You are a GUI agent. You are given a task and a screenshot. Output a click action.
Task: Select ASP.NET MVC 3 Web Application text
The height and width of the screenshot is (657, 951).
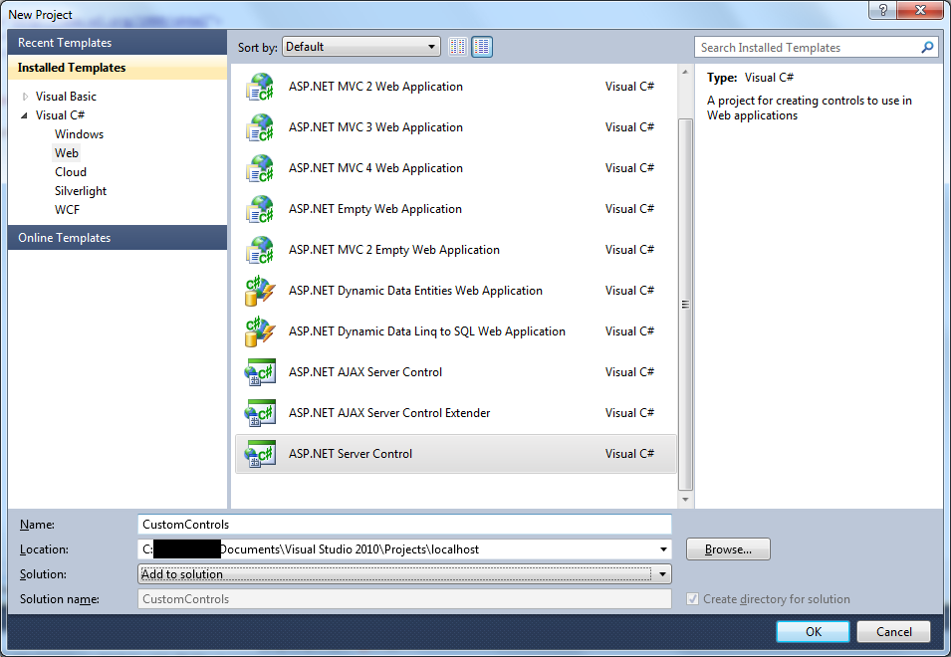(375, 127)
